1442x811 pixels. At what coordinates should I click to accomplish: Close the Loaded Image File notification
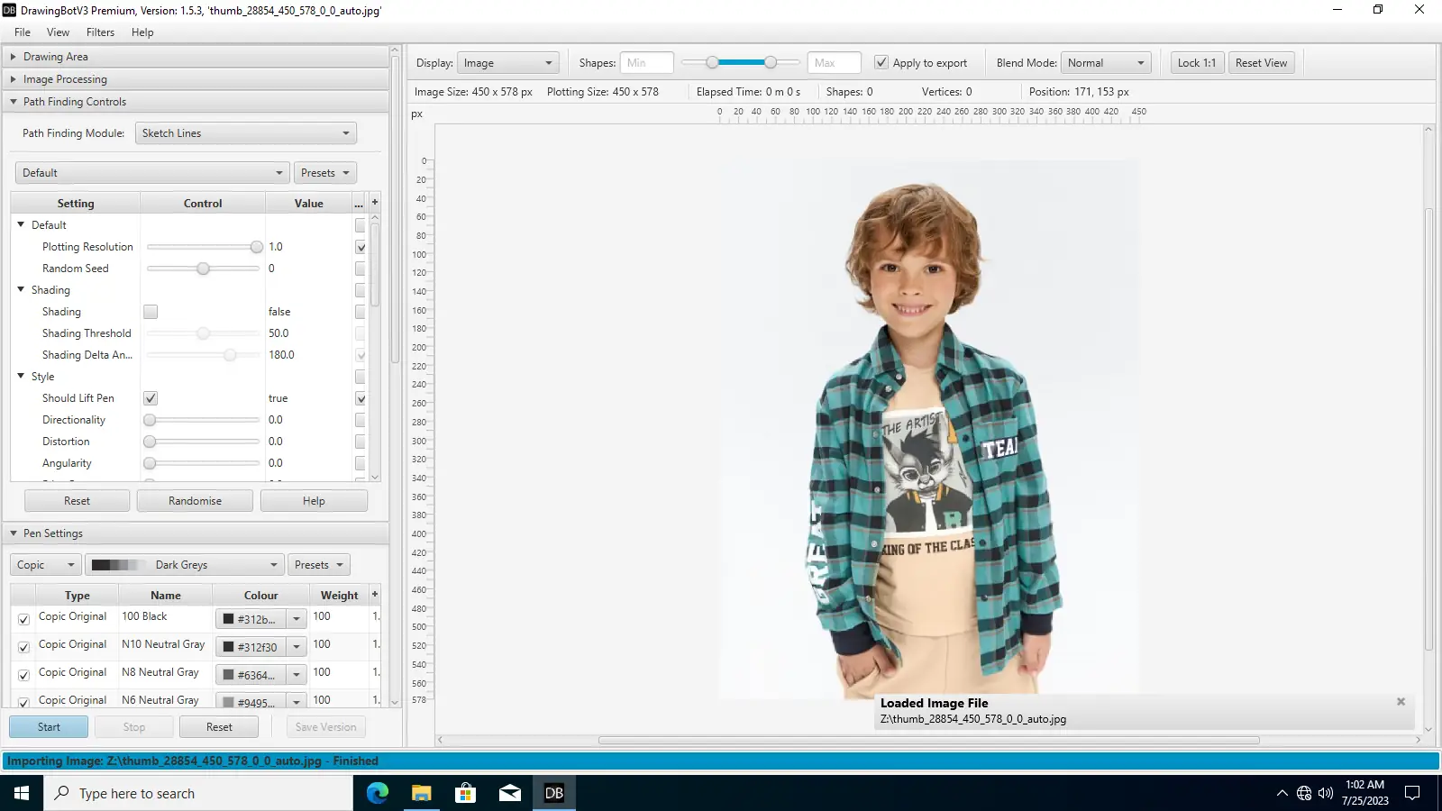(1401, 702)
